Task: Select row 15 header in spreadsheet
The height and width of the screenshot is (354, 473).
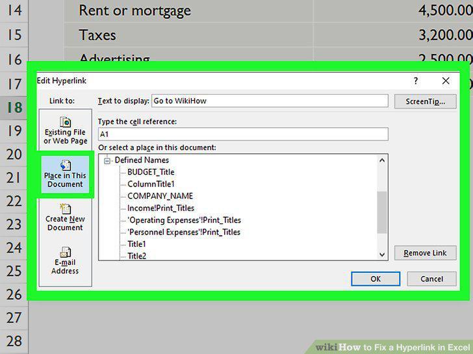Action: coord(14,34)
